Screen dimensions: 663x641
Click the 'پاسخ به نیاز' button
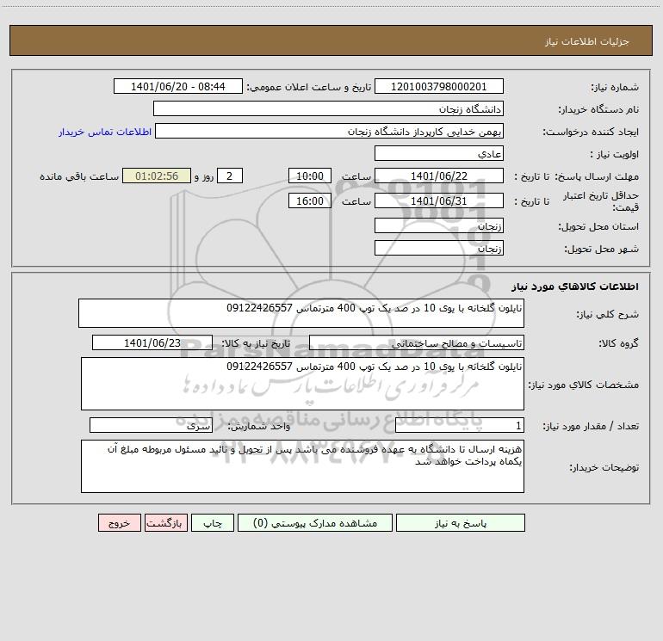pyautogui.click(x=460, y=523)
